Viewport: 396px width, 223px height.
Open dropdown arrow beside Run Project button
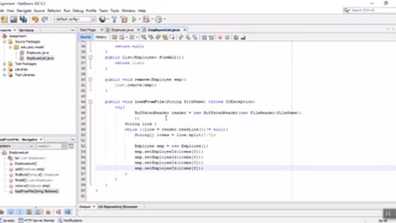140,19
